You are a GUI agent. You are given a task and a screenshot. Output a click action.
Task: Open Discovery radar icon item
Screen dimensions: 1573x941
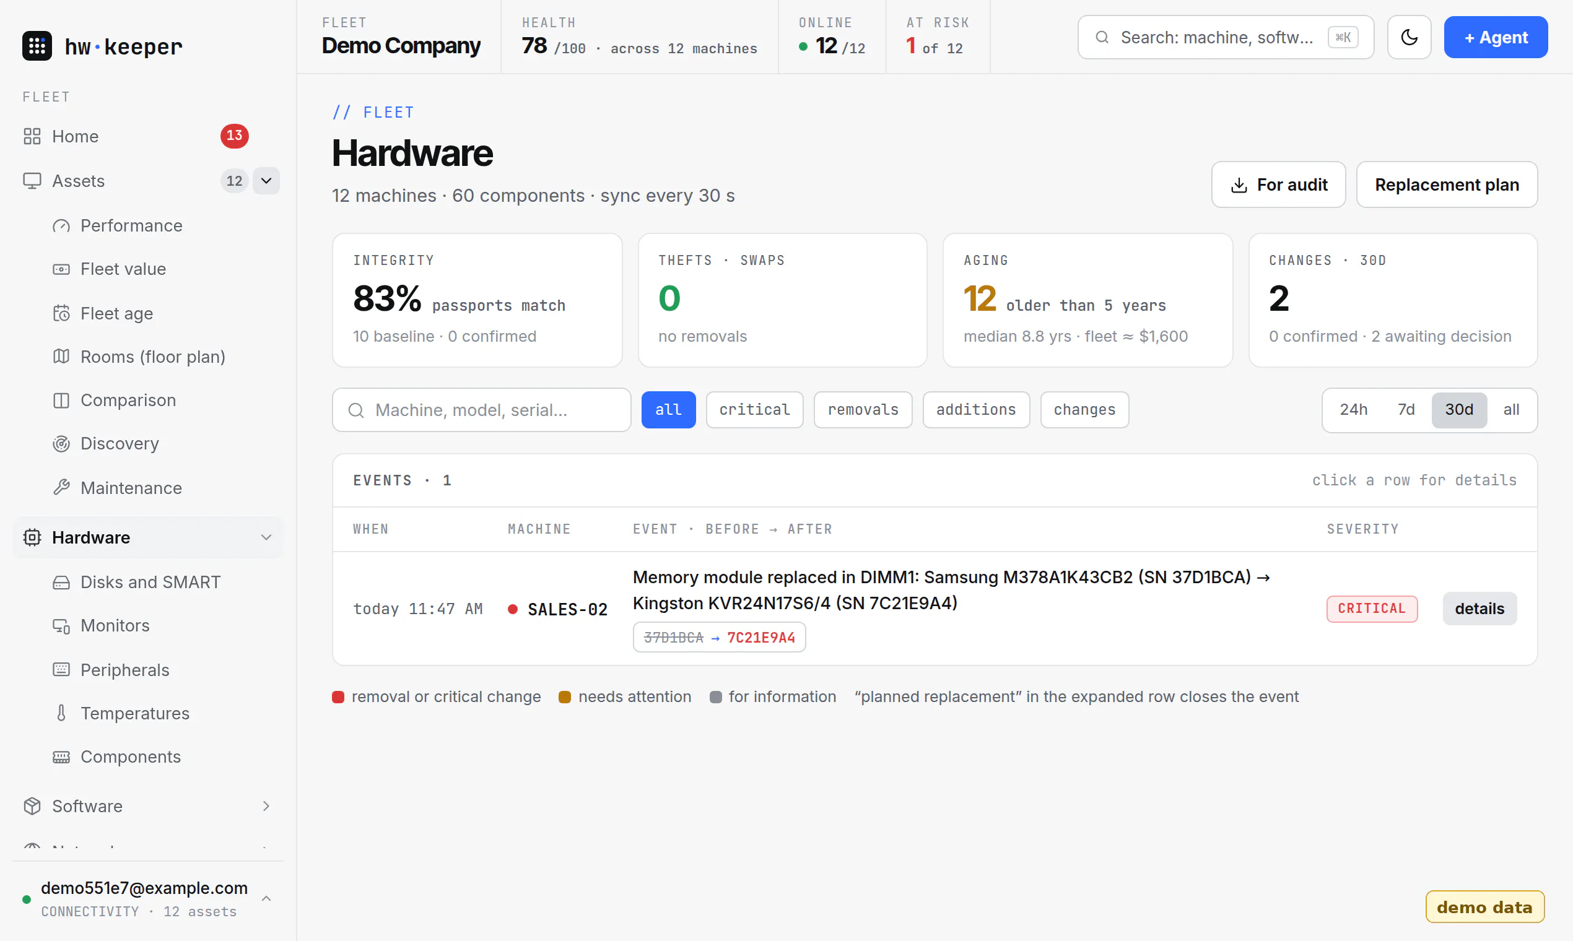coord(61,444)
